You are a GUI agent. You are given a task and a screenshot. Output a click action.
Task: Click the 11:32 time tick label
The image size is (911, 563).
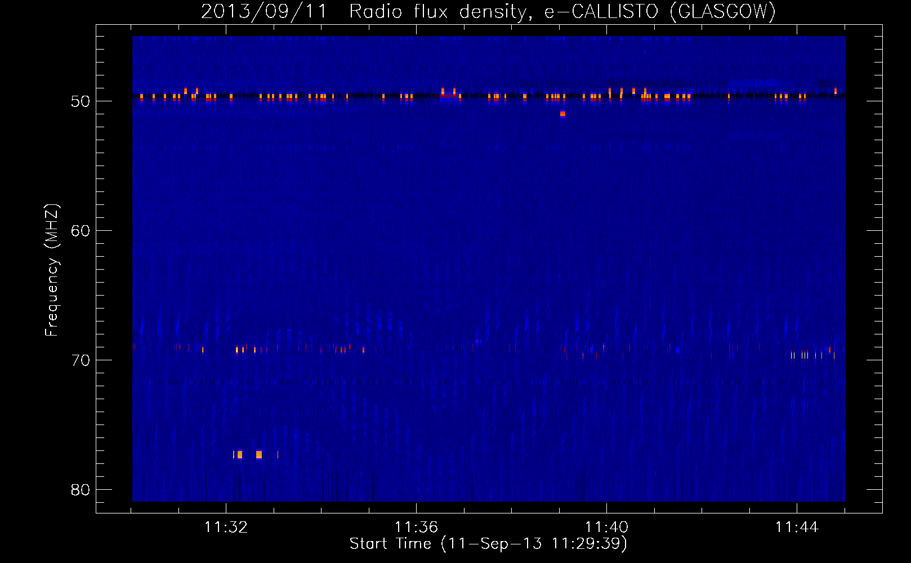(x=226, y=528)
